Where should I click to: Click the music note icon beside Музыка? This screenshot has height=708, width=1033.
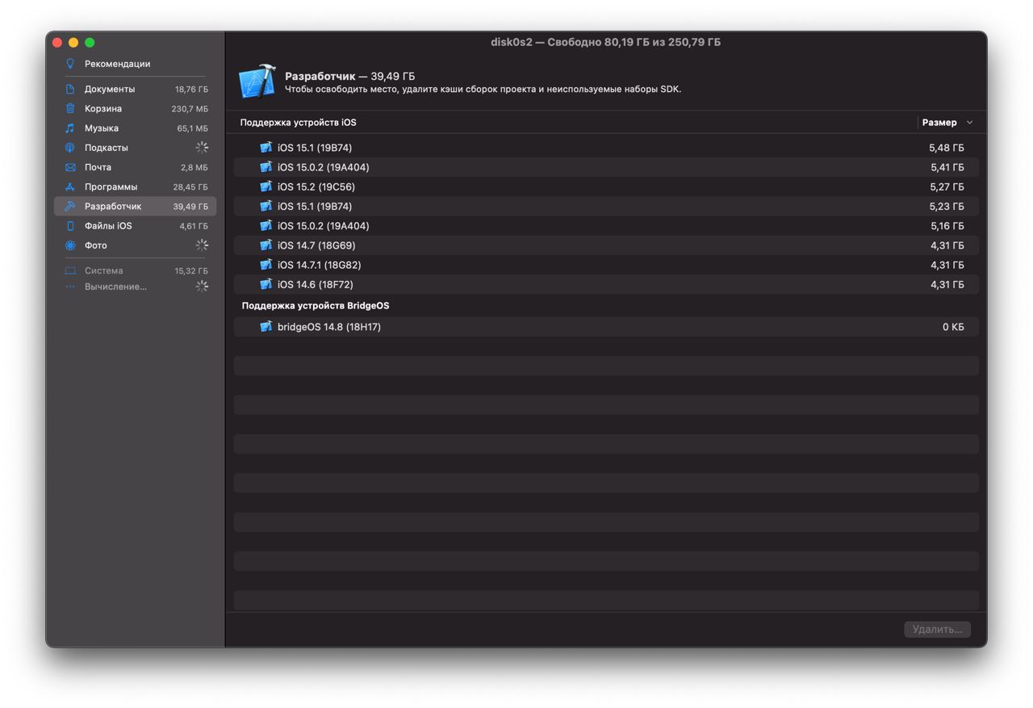[x=70, y=128]
